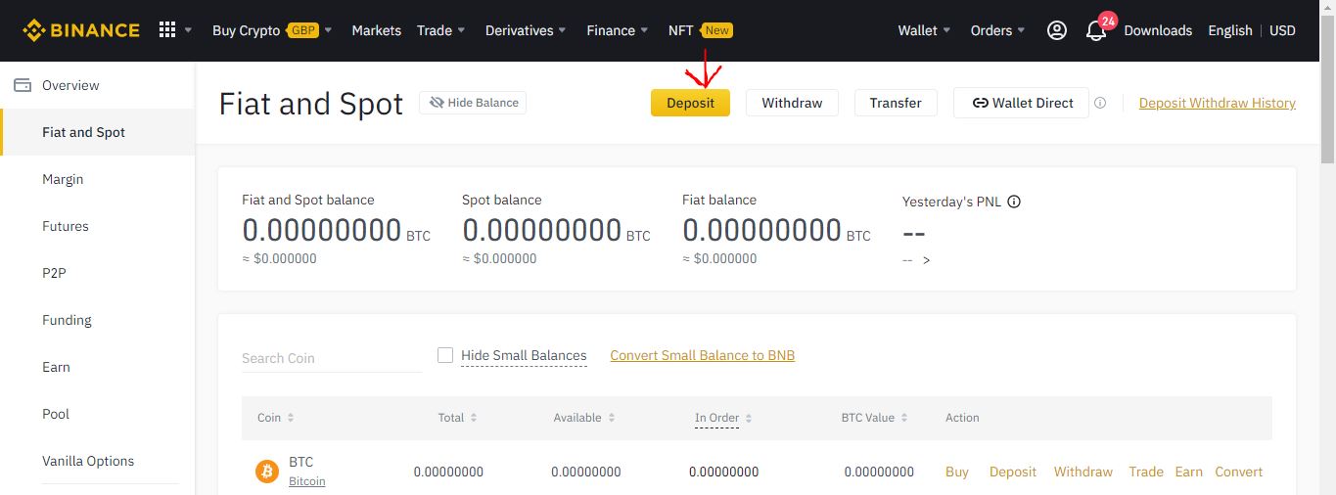Viewport: 1336px width, 495px height.
Task: Click Convert in BTC row
Action: tap(1239, 472)
